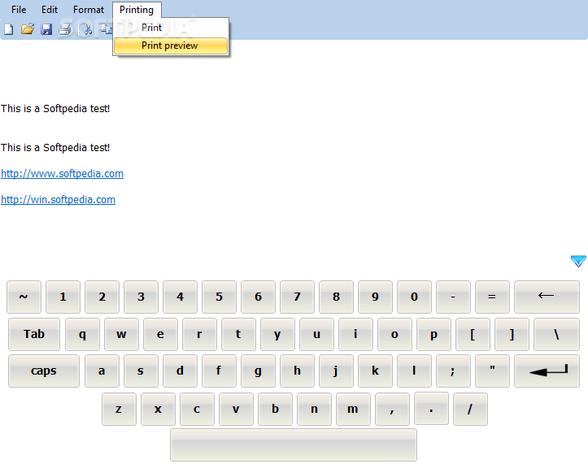Screen dimensions: 588x464
Task: Follow the http://www.softpedia.com link
Action: 63,174
